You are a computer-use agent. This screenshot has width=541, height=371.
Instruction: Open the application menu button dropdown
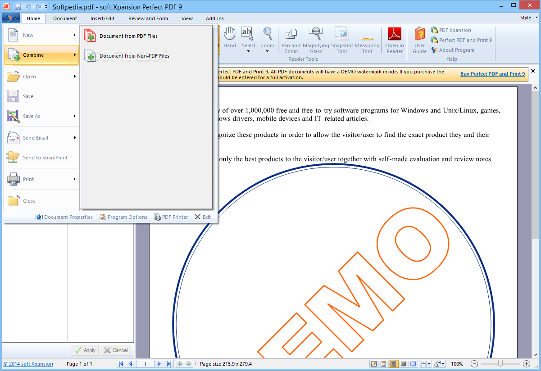tap(10, 18)
